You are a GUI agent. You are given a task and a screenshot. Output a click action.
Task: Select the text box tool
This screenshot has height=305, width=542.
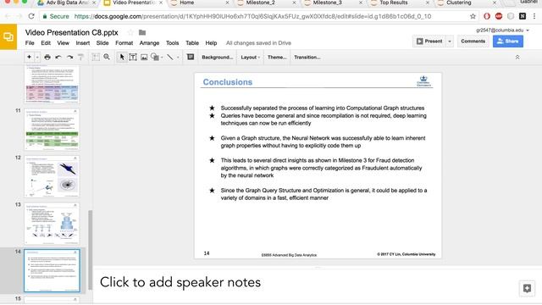point(133,57)
